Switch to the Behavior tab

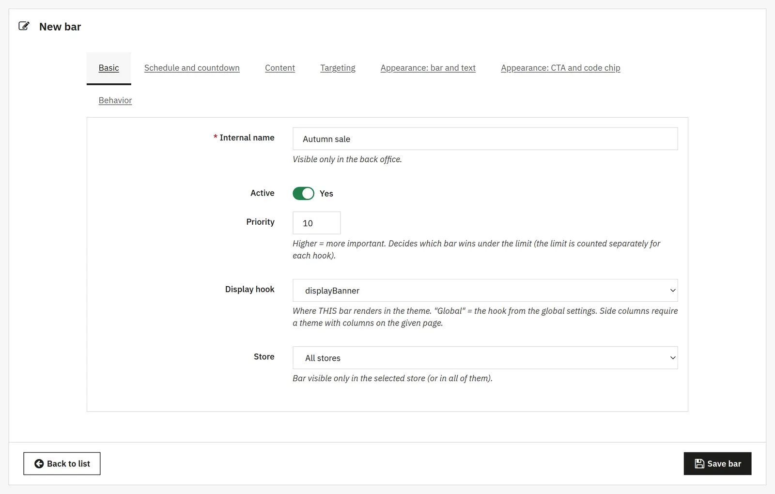(x=115, y=101)
